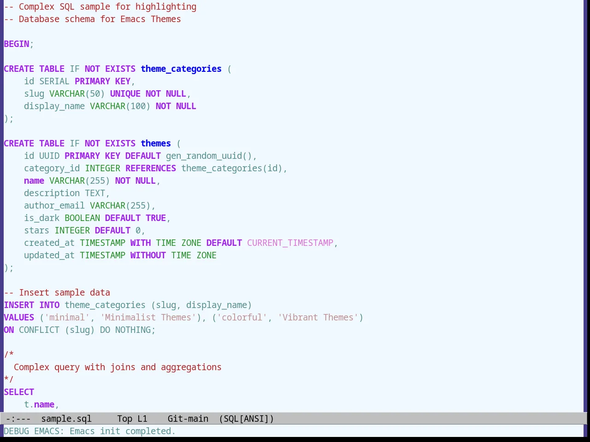Click the updated_at column name

point(49,255)
